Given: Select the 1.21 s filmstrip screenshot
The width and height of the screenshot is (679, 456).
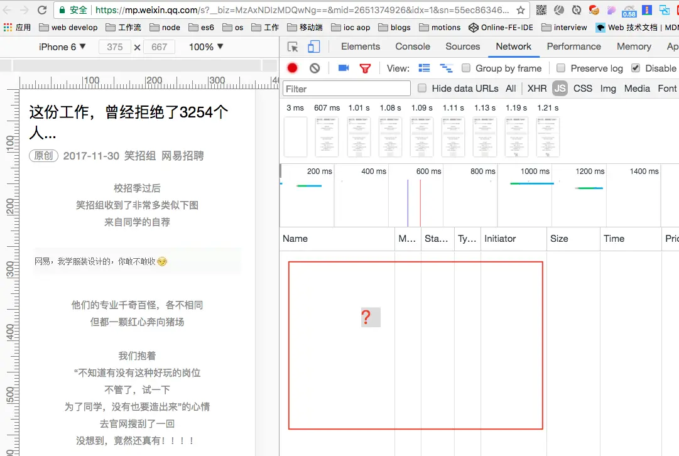Looking at the screenshot, I should click(x=548, y=137).
